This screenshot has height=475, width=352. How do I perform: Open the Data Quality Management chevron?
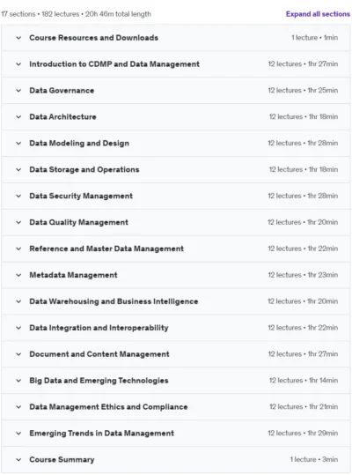click(x=18, y=222)
